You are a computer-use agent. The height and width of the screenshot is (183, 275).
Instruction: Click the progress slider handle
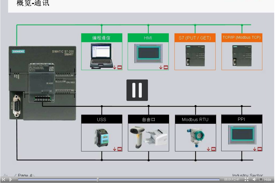(98, 180)
